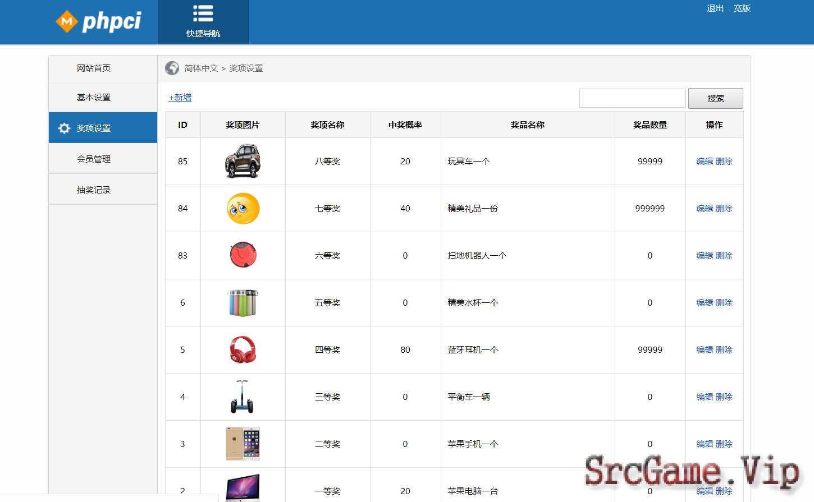Viewport: 814px width, 502px height.
Task: Click the phpci logo
Action: pos(99,22)
